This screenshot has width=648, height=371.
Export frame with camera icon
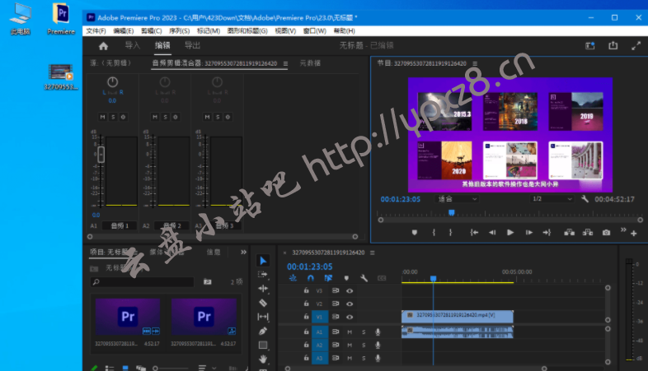(606, 233)
